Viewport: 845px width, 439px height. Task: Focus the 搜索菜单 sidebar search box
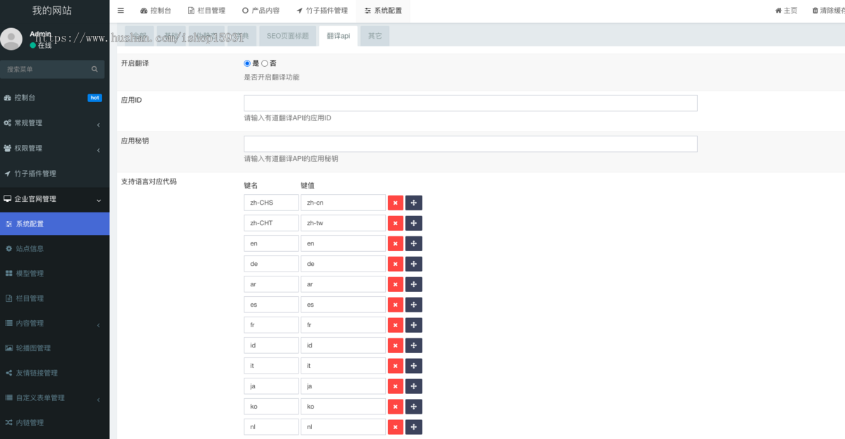click(45, 69)
